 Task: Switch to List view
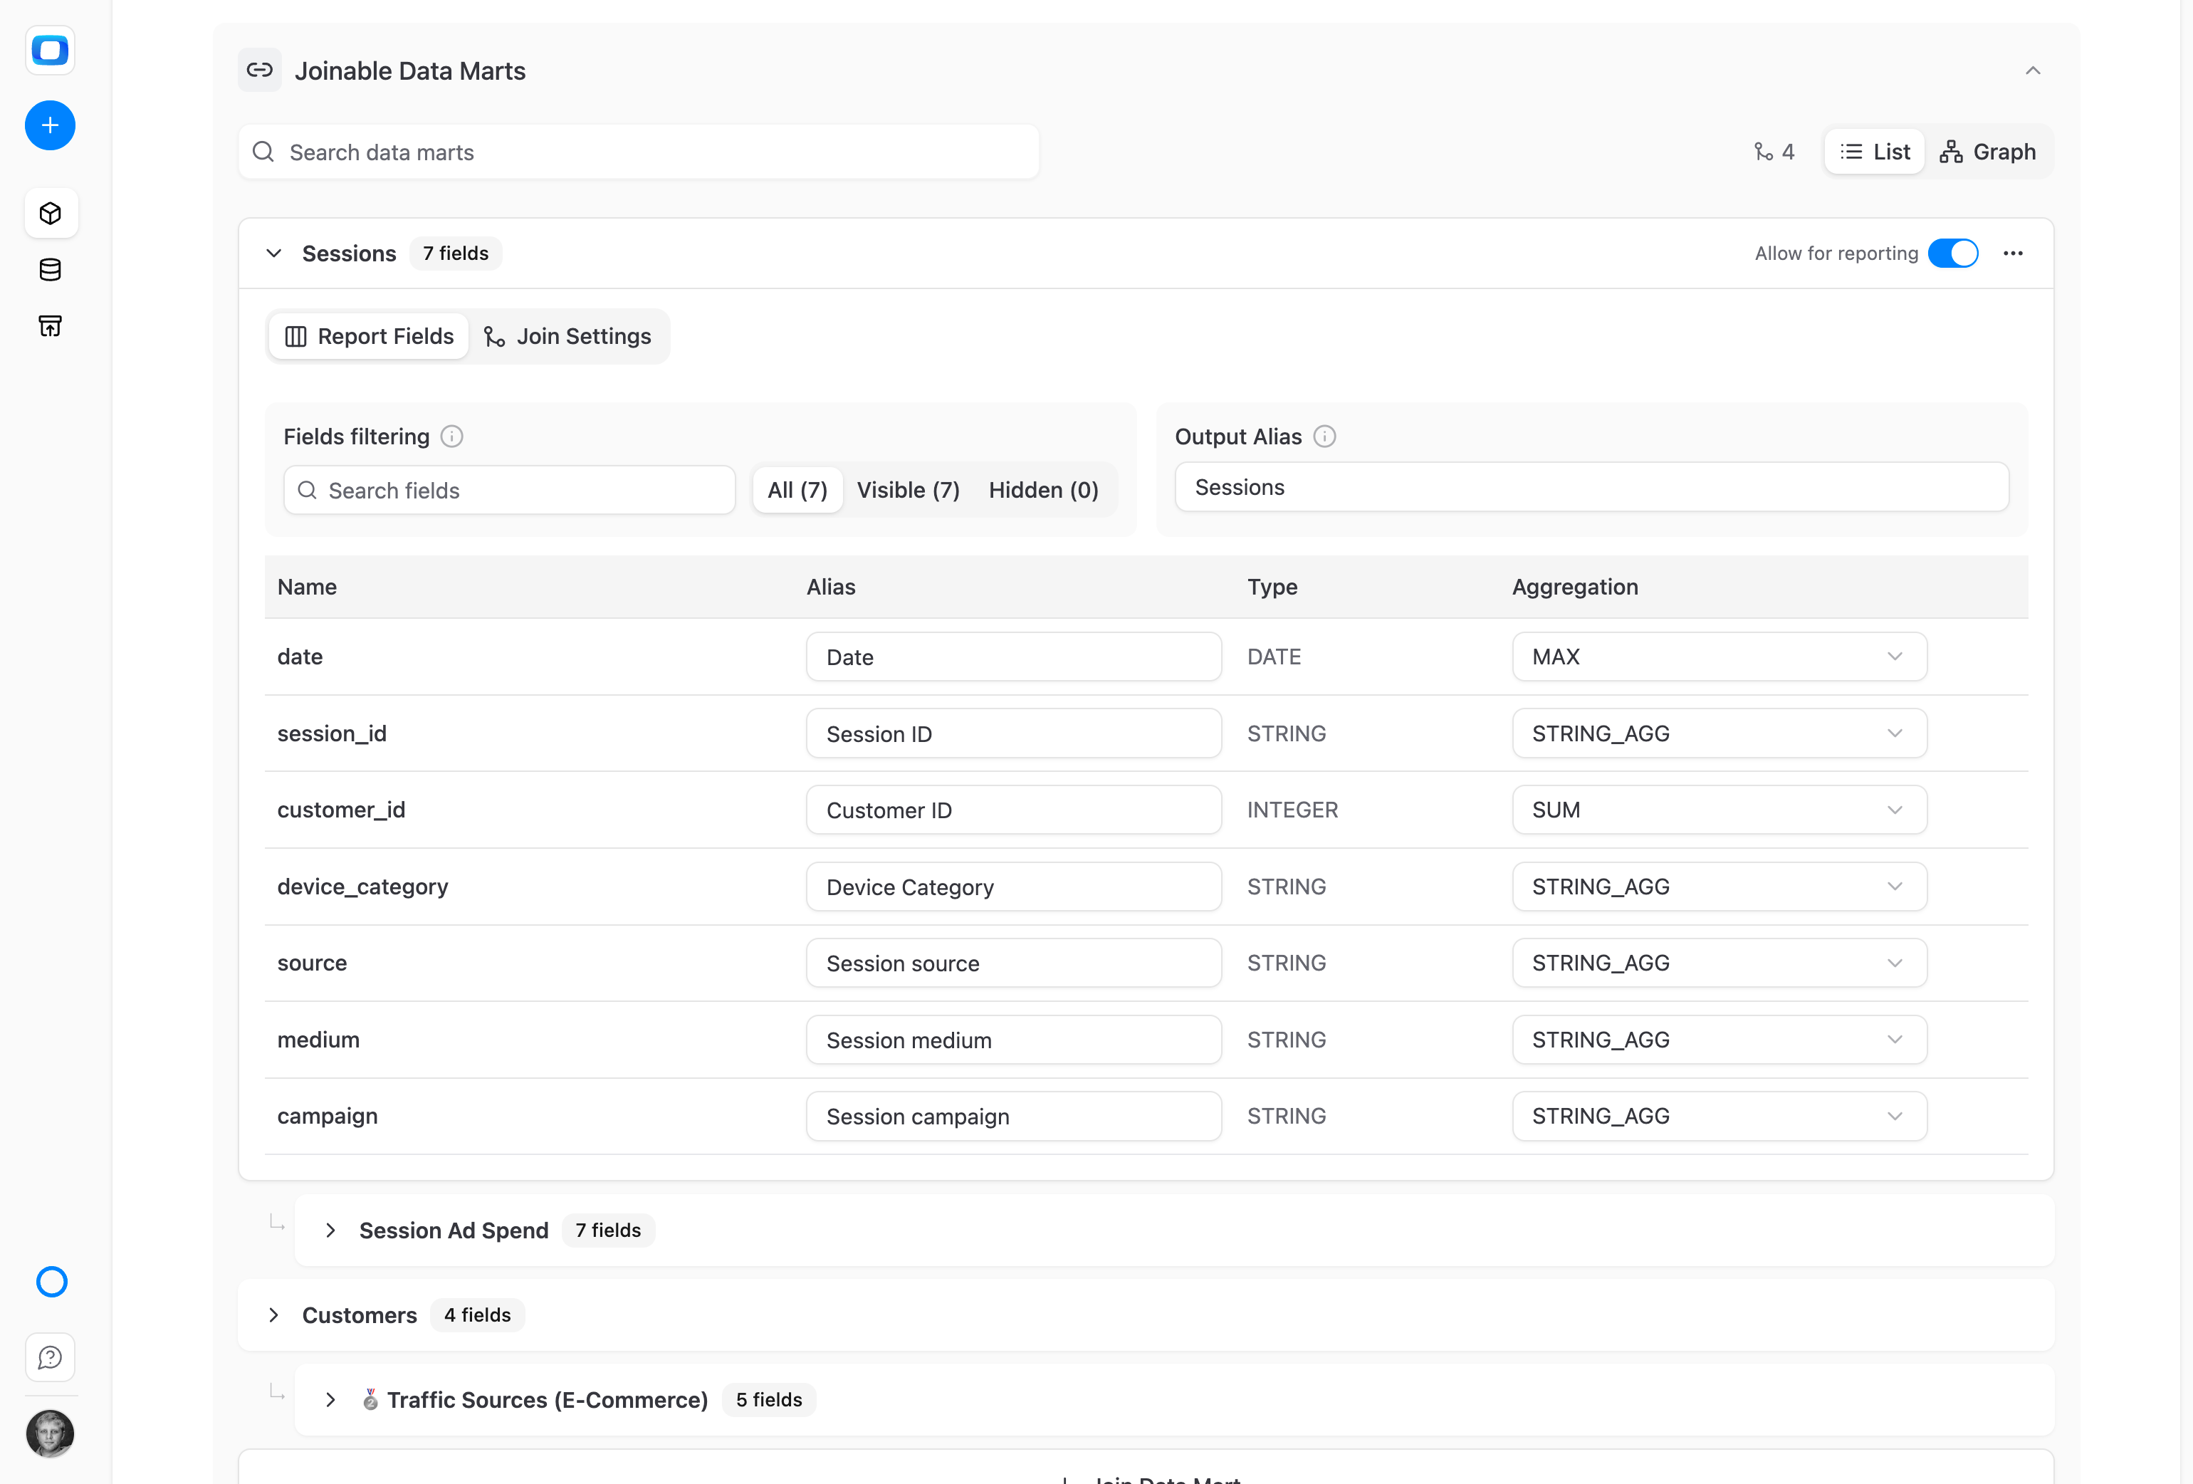[1875, 152]
